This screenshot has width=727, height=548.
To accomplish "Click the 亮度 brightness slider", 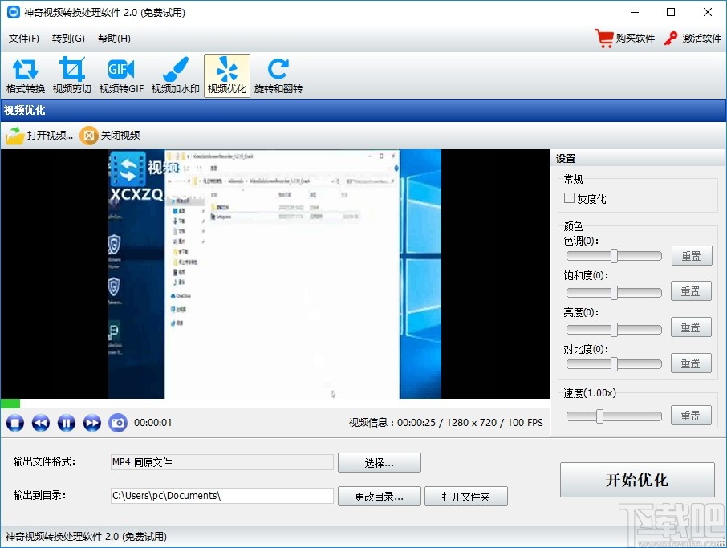I will 614,330.
